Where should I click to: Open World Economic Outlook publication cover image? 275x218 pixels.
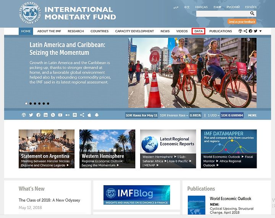tap(196, 205)
